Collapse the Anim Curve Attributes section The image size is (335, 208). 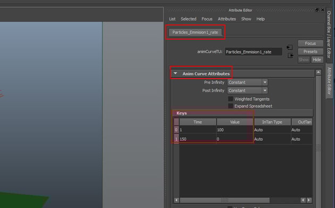pos(175,74)
